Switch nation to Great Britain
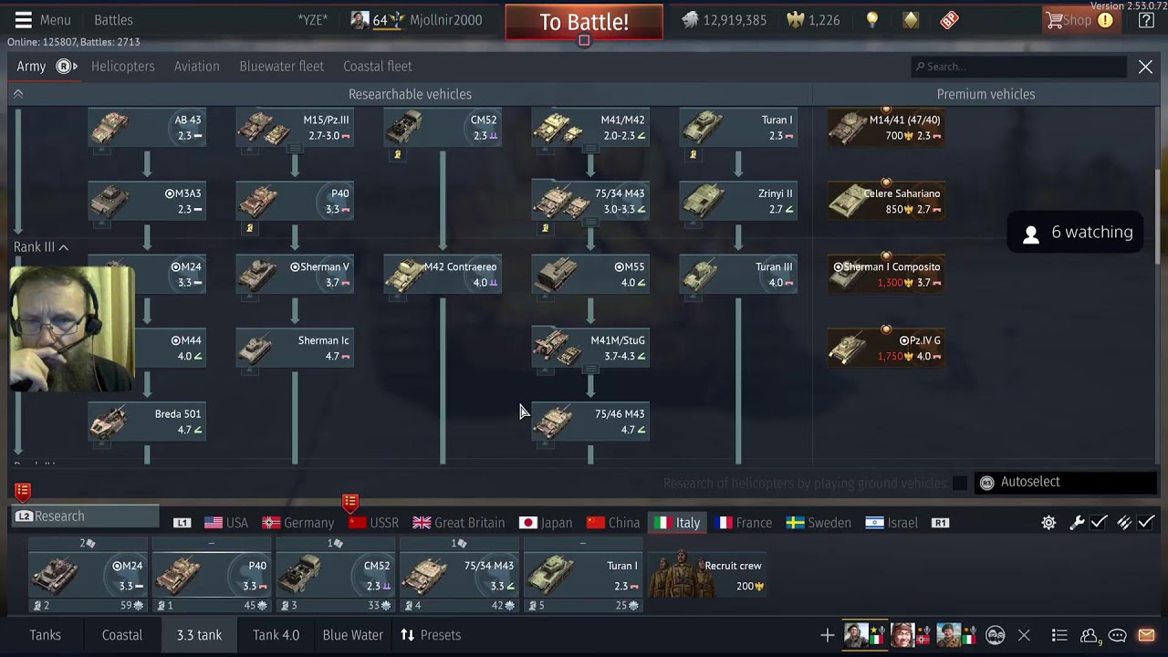This screenshot has height=657, width=1168. 459,523
